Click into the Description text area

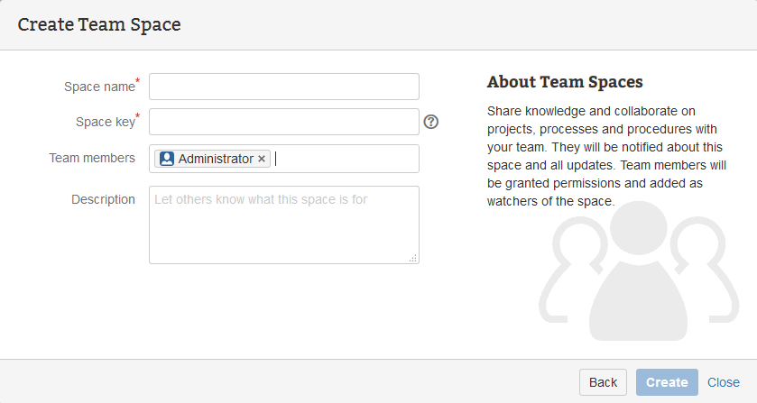[284, 225]
